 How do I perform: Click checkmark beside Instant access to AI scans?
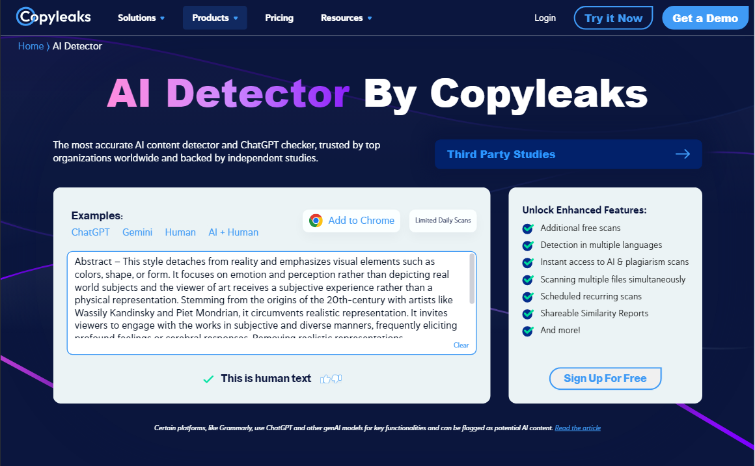pyautogui.click(x=528, y=262)
